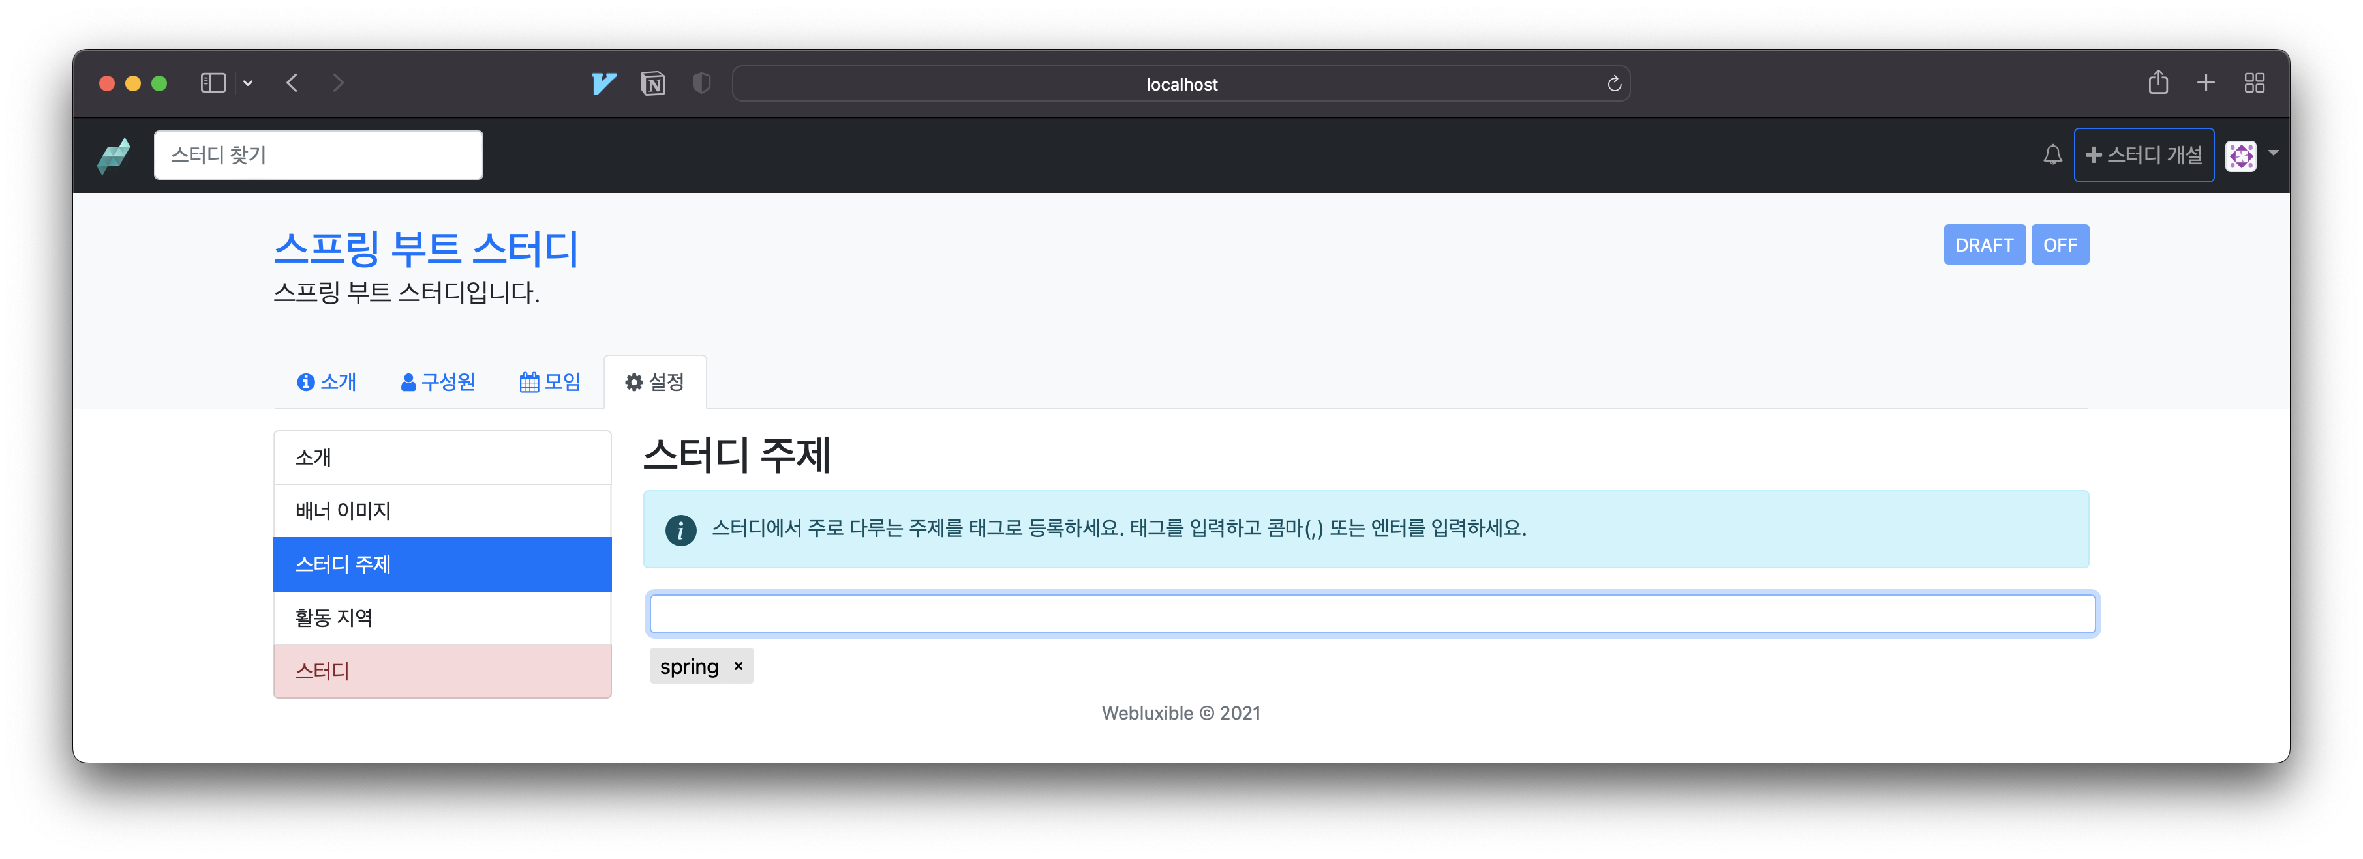Screen dimensions: 2363x859
Task: Expand the sidebar options chevron
Action: point(248,83)
